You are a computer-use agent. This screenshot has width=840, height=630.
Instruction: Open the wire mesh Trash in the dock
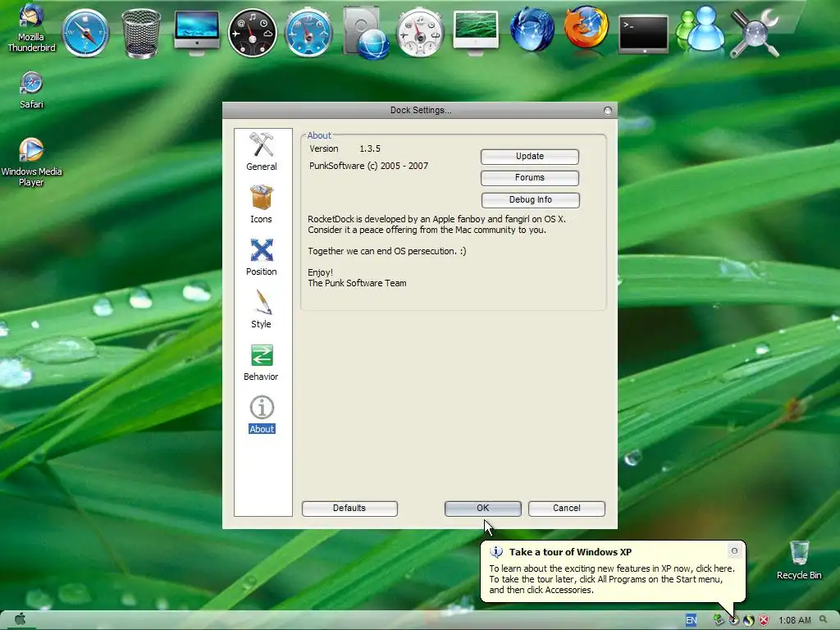(141, 33)
